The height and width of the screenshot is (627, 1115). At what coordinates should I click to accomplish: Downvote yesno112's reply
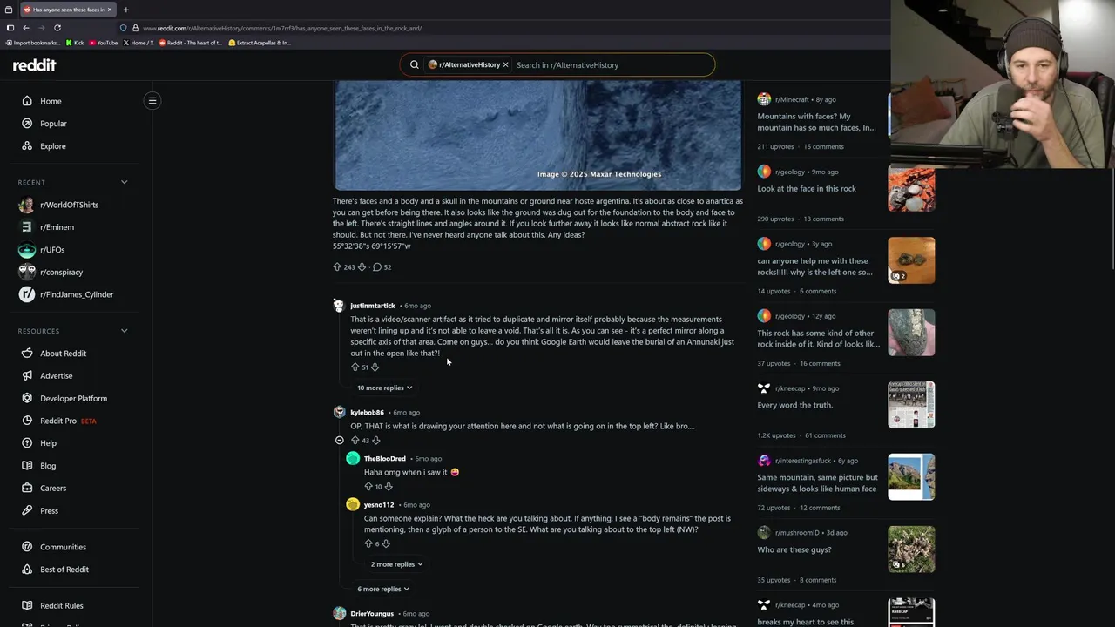pyautogui.click(x=386, y=543)
